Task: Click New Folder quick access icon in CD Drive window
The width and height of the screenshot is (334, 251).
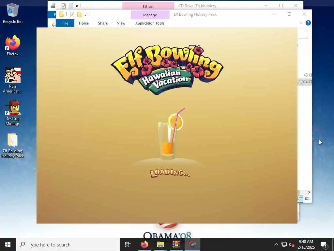Action: click(71, 6)
